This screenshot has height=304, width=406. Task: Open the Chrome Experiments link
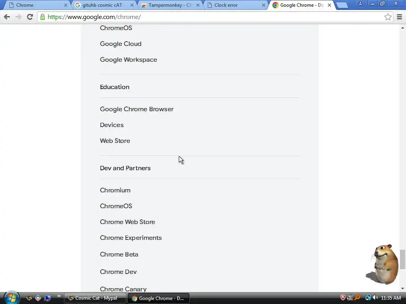click(x=131, y=238)
